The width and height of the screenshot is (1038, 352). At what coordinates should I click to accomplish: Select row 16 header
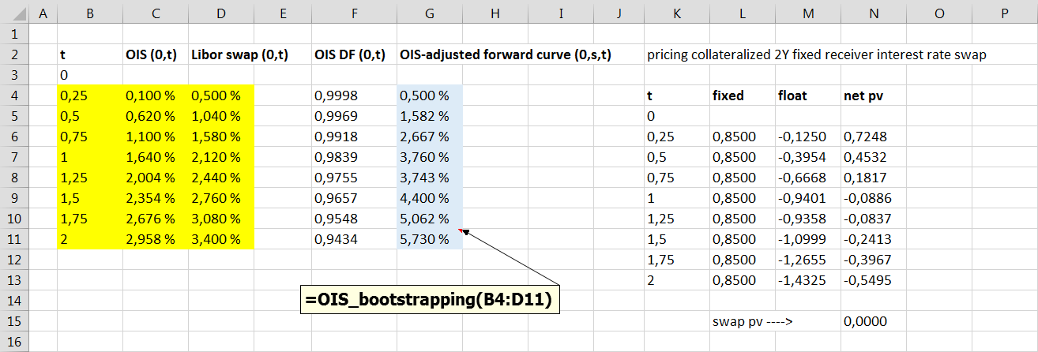tap(13, 342)
